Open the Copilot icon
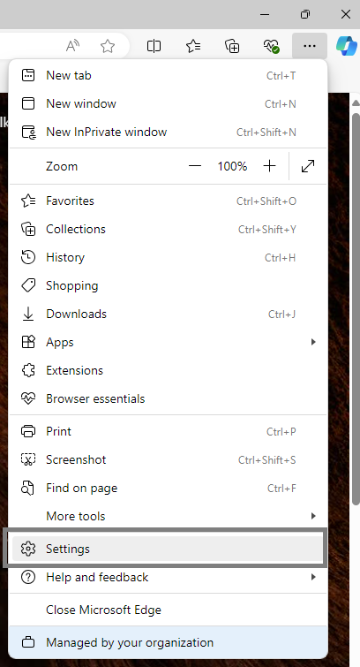Image resolution: width=360 pixels, height=667 pixels. [347, 46]
